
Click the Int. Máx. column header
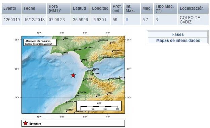tap(132, 8)
